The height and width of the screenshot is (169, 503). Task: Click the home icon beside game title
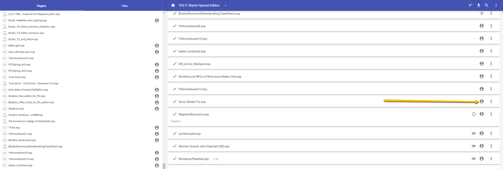click(x=173, y=5)
